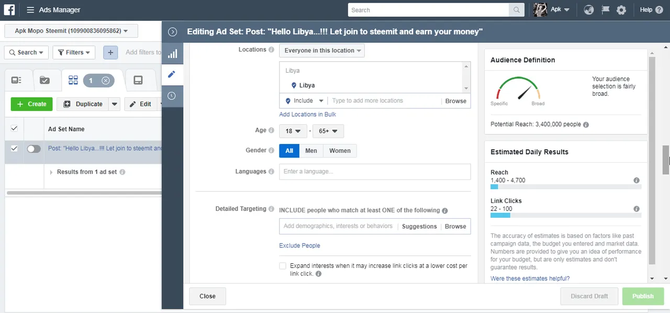Open the Duplicate options arrow

coord(115,104)
